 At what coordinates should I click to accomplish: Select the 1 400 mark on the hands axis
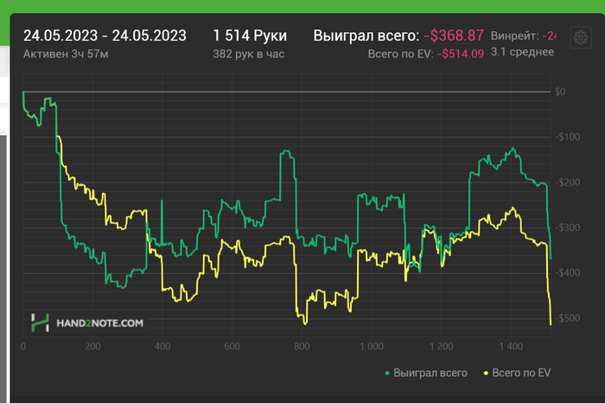point(511,346)
